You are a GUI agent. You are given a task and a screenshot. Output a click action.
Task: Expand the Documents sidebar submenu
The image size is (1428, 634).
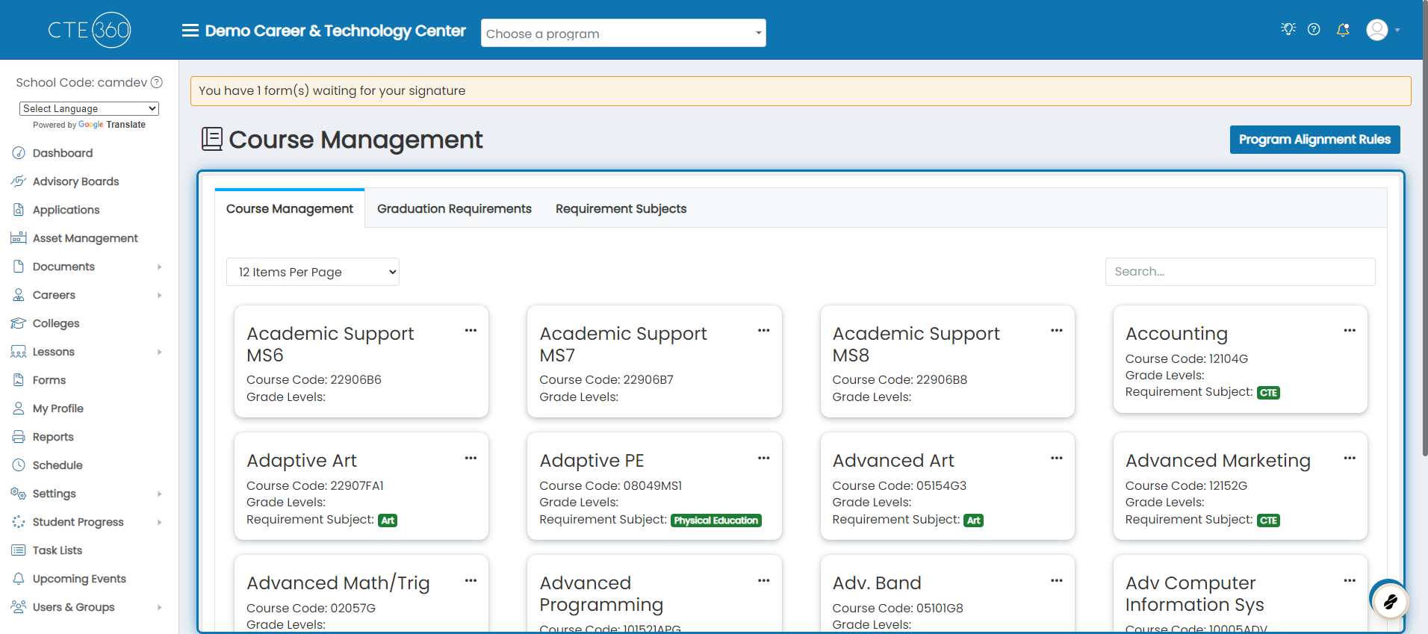click(x=159, y=267)
